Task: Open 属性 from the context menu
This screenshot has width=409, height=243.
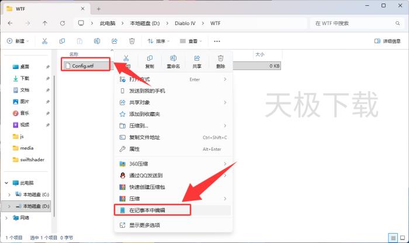Action: click(135, 149)
